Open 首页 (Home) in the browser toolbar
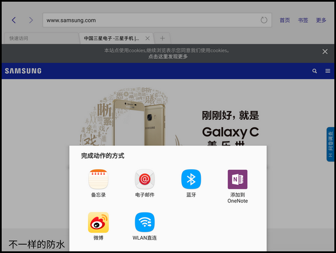The height and width of the screenshot is (253, 336). (285, 20)
